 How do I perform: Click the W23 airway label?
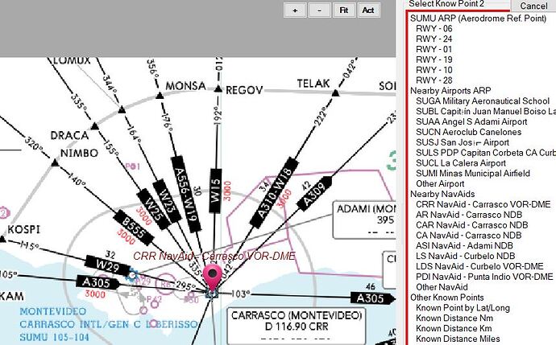click(x=167, y=200)
